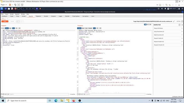Screen dimensions: 184x103
Task: Open Repeater help question mark icon
Action: (182, 21)
